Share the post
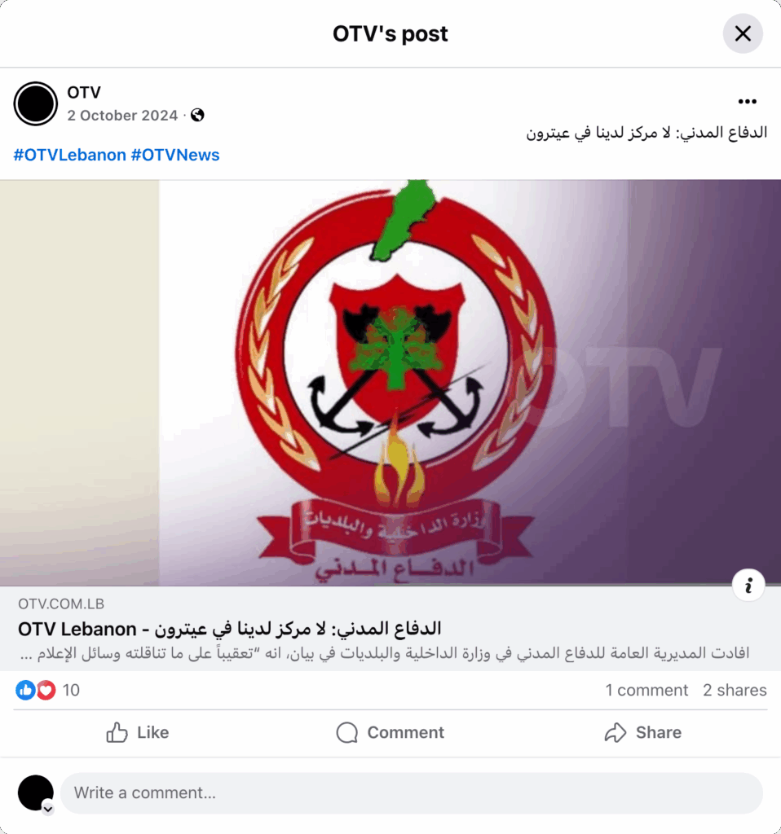The width and height of the screenshot is (781, 834). coord(642,732)
